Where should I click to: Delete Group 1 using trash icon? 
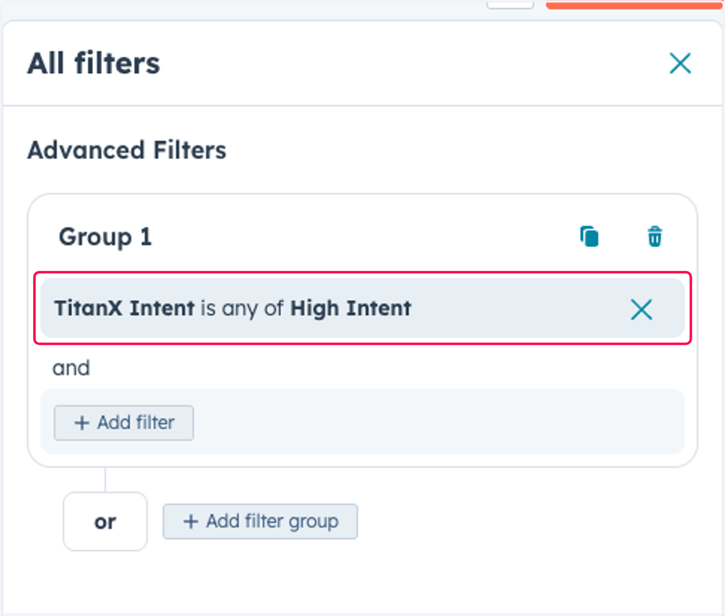pos(655,236)
